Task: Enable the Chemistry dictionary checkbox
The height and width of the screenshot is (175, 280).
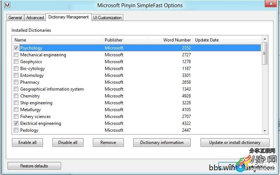Action: tap(16, 96)
